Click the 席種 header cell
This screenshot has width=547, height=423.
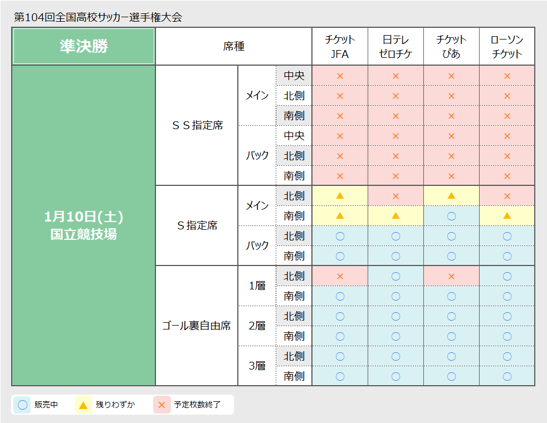pyautogui.click(x=234, y=46)
